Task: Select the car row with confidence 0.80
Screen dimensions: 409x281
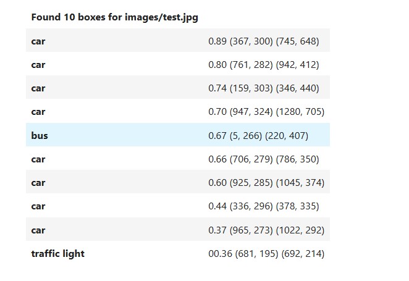Action: [178, 64]
